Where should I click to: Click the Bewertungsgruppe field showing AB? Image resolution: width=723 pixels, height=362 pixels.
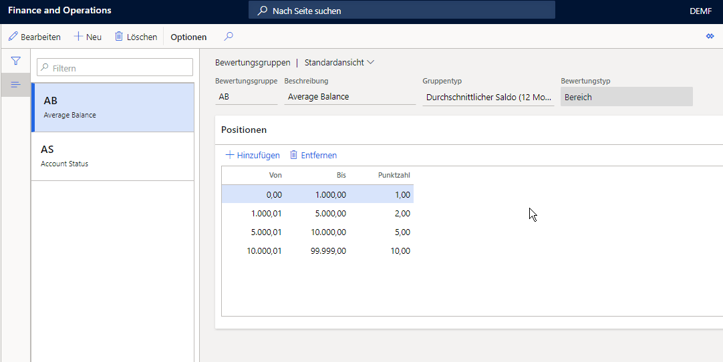tap(246, 97)
